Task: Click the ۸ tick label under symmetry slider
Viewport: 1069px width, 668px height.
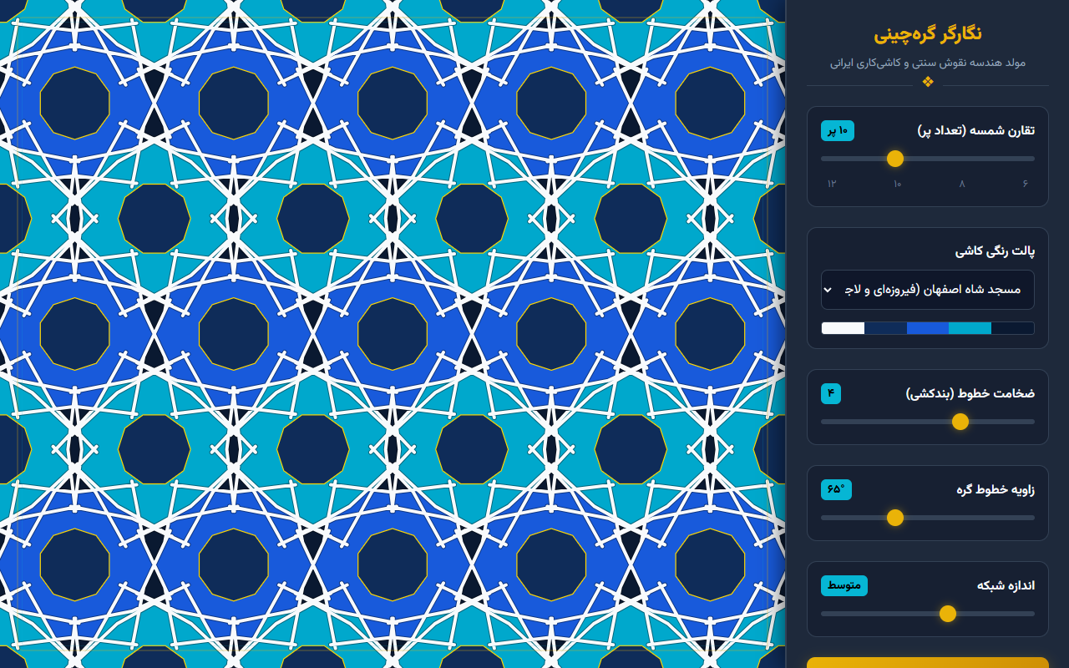Action: coord(961,184)
